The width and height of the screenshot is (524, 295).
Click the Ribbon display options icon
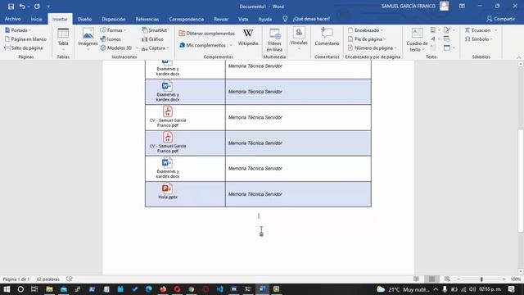[x=462, y=6]
